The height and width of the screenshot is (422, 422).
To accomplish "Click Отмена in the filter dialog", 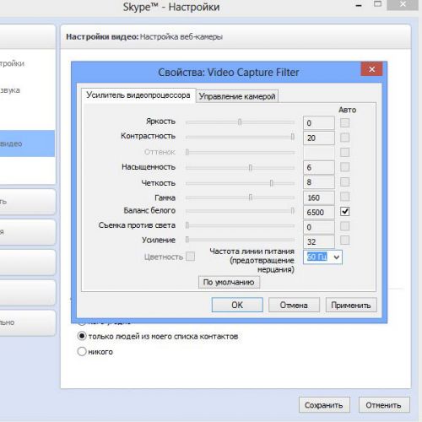I will 294,305.
